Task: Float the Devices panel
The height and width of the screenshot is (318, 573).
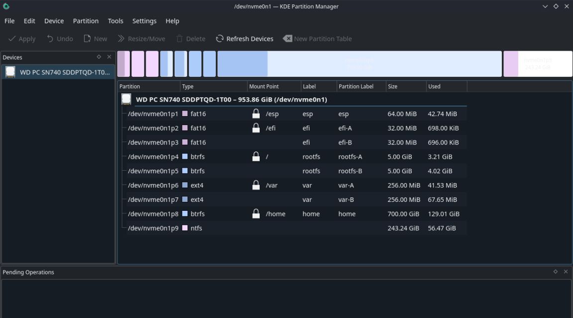Action: pos(98,57)
